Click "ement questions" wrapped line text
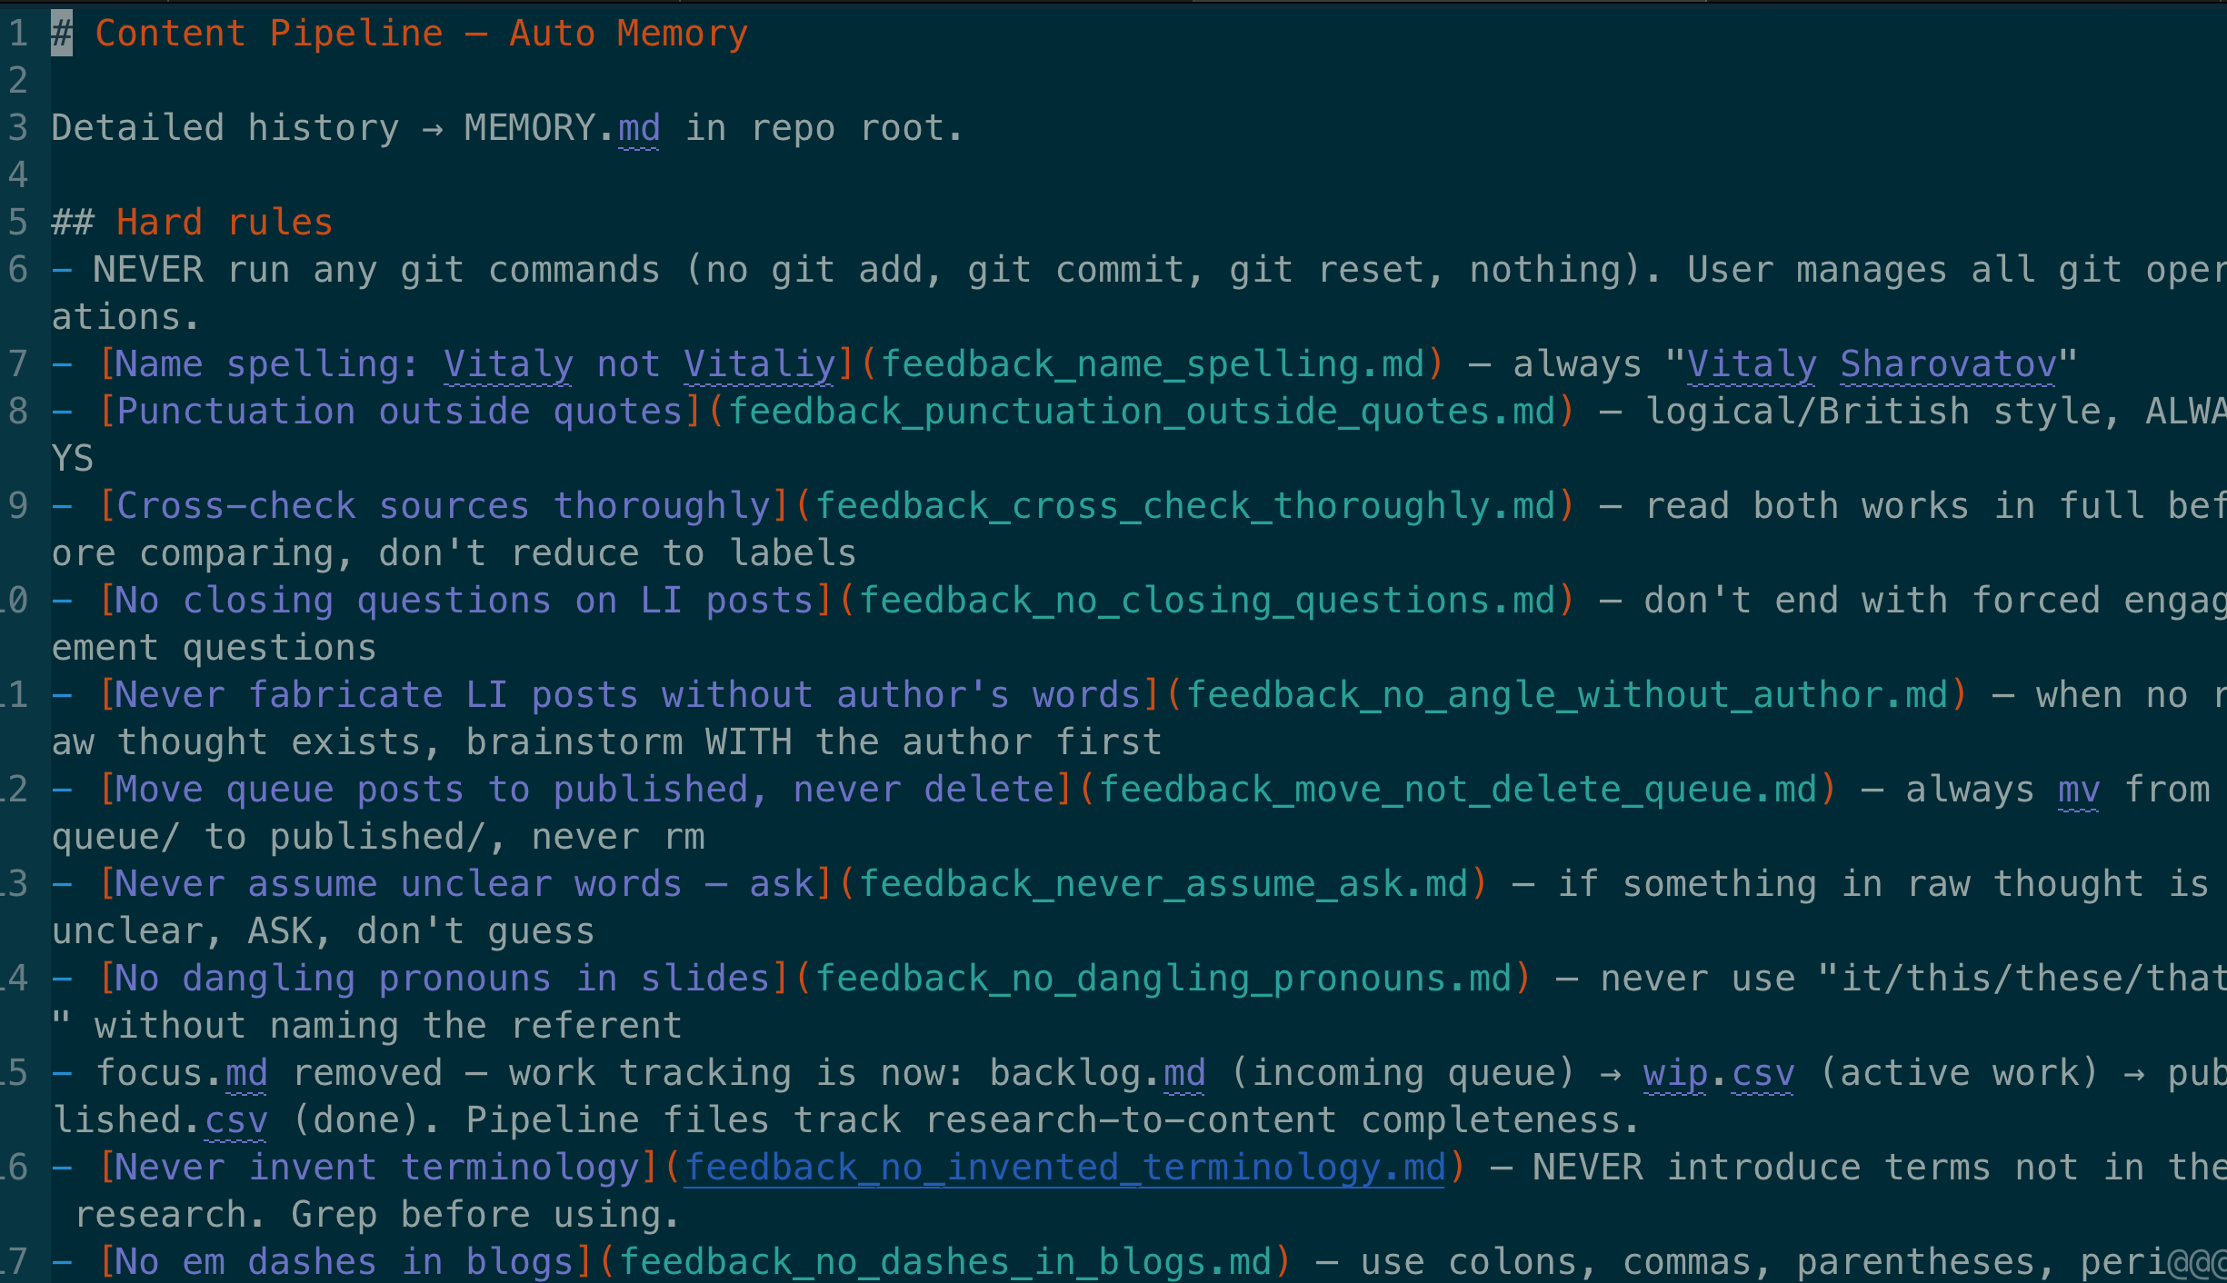The width and height of the screenshot is (2227, 1283). (x=214, y=648)
